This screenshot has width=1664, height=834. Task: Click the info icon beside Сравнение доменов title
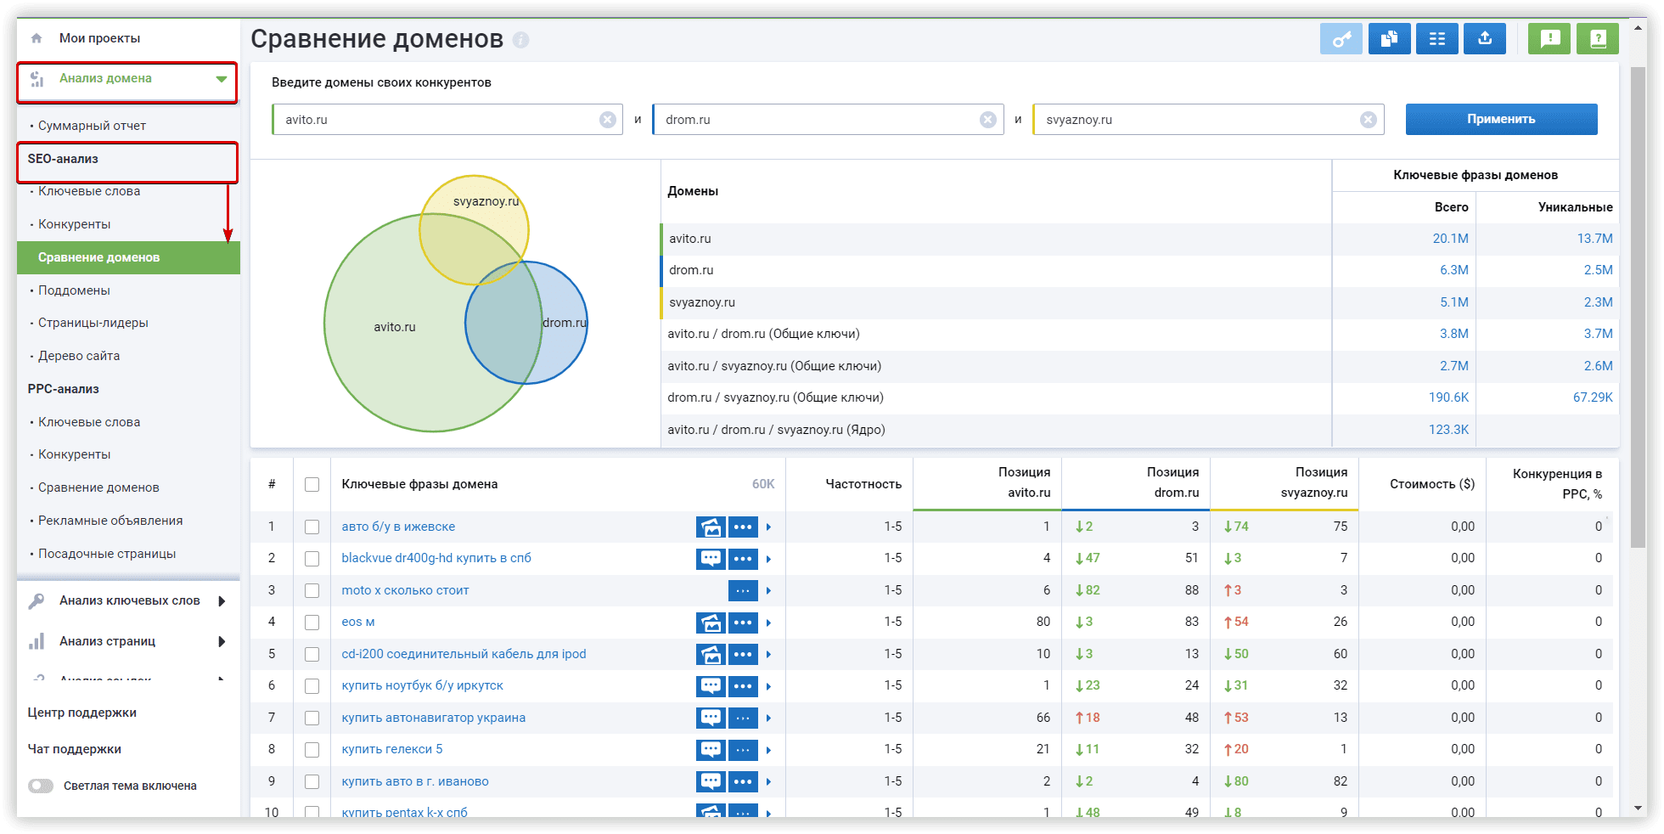pyautogui.click(x=521, y=40)
